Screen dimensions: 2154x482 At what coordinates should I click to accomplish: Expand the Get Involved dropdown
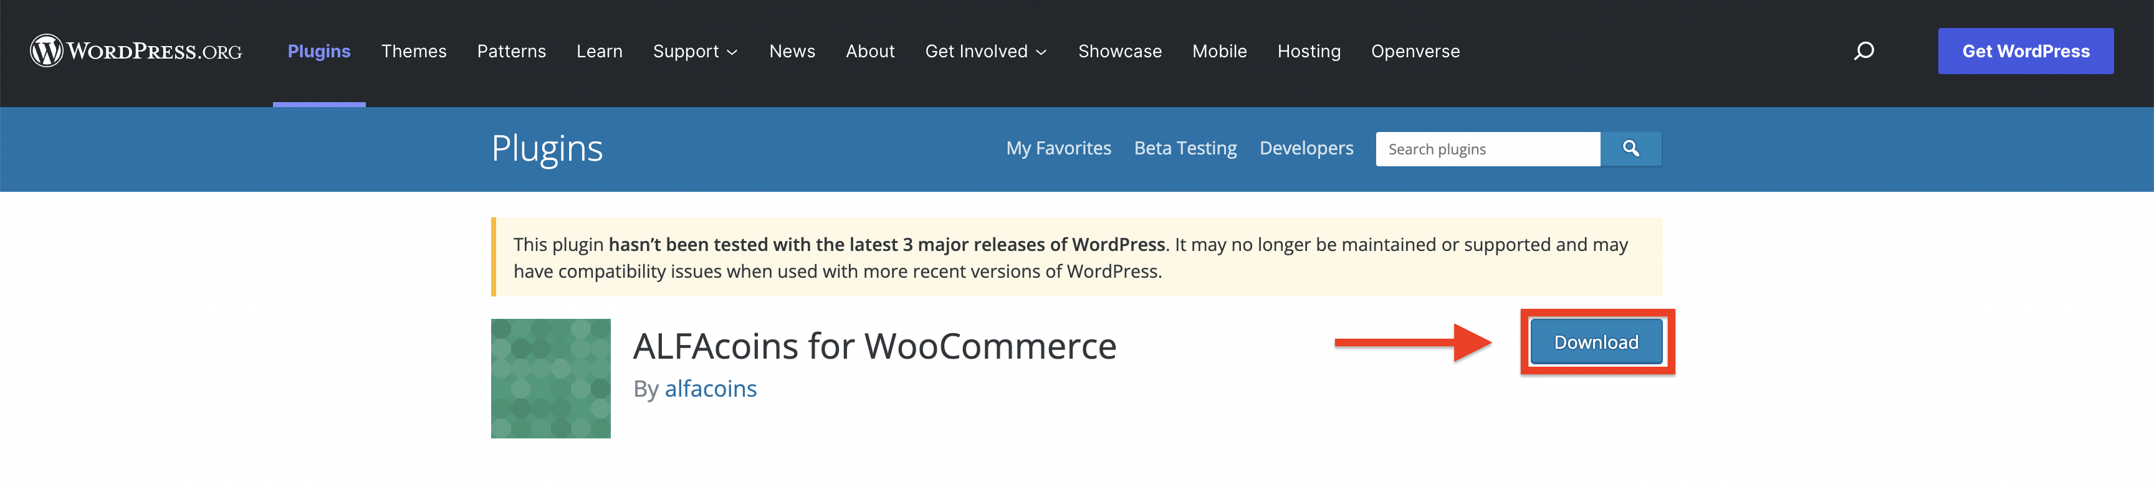pos(986,51)
